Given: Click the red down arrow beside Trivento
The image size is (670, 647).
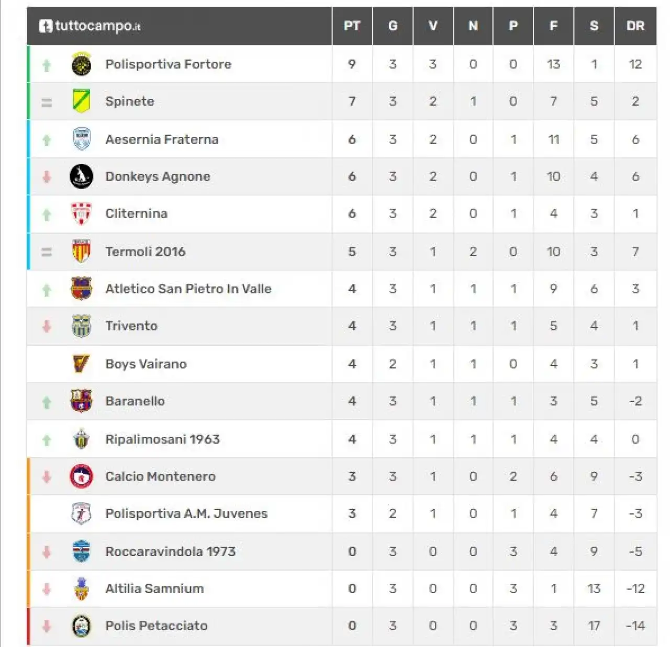Looking at the screenshot, I should pos(47,326).
